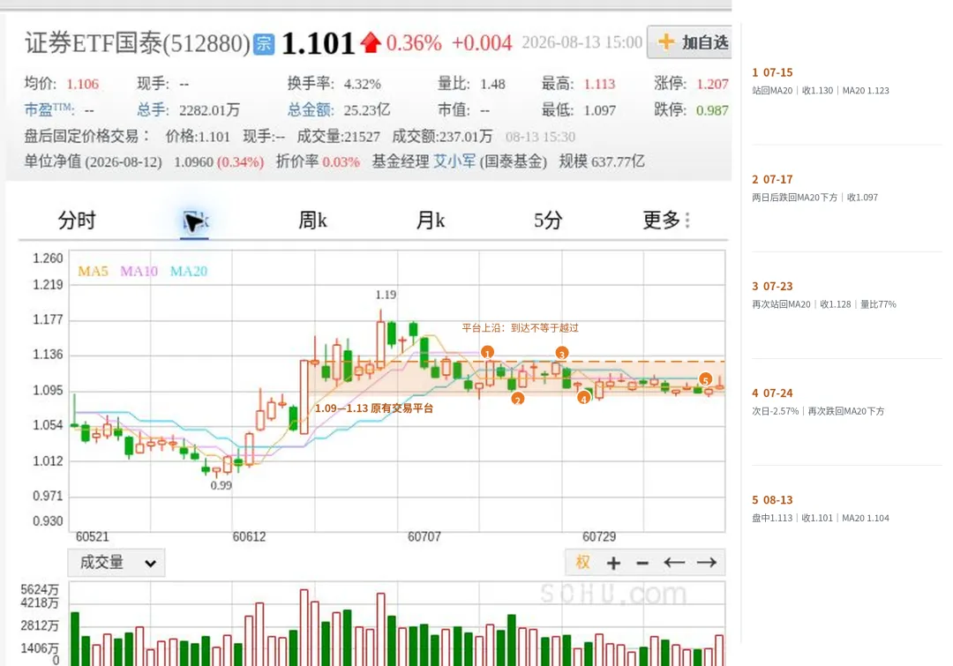Viewport: 953px width, 666px height.
Task: Click the 最低 value 1.097
Action: (600, 110)
